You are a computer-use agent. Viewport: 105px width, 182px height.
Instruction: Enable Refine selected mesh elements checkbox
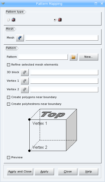(9, 65)
